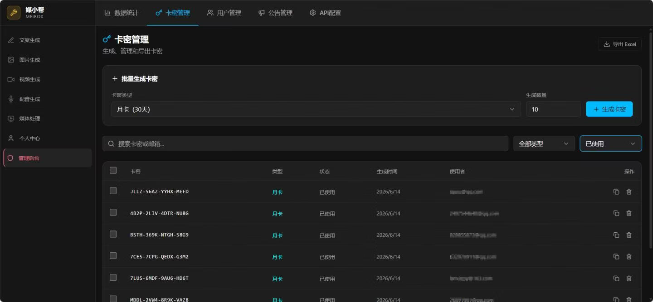
Task: Click the 生成数量 input showing 10
Action: 553,109
